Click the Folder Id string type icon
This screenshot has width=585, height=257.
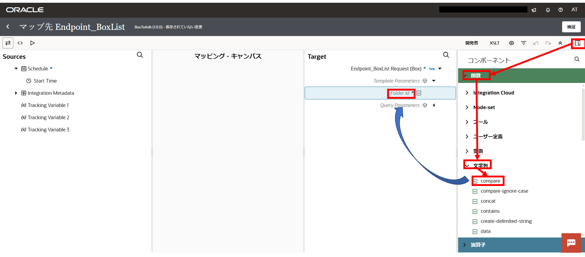coord(419,93)
